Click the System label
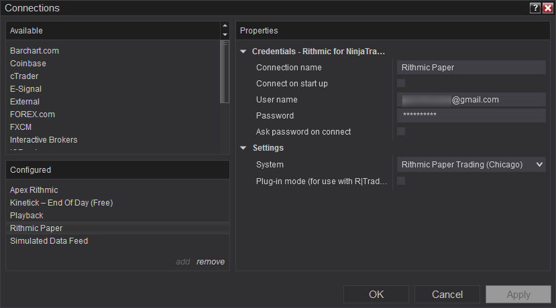Viewport: 556px width, 308px height. coord(270,165)
